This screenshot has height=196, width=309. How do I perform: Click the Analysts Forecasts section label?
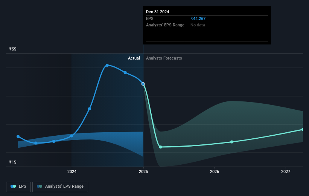pyautogui.click(x=164, y=58)
